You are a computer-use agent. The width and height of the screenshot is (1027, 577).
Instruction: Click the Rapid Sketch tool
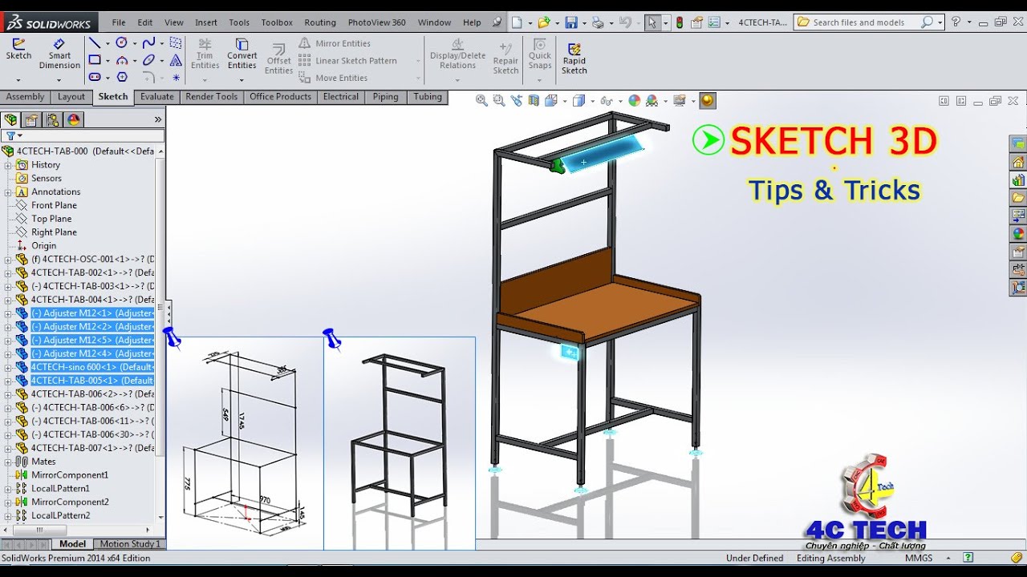pos(574,59)
